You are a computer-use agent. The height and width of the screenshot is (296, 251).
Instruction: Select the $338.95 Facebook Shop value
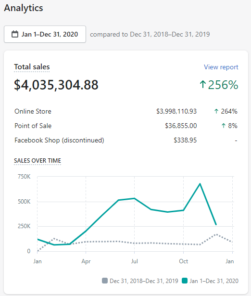coord(185,140)
